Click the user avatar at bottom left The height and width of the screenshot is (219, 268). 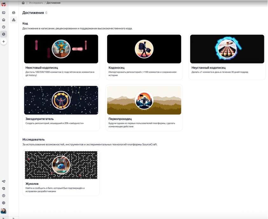tap(3, 211)
